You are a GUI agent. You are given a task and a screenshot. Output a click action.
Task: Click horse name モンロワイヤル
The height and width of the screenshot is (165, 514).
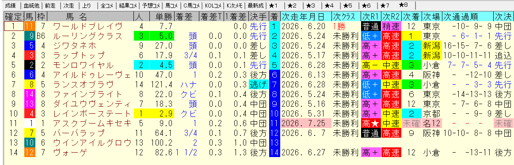click(x=83, y=65)
